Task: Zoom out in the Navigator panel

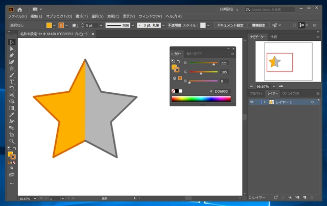Action: pyautogui.click(x=251, y=86)
